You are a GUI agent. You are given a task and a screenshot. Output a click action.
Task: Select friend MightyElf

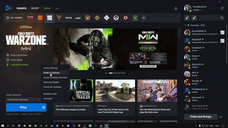point(204,41)
